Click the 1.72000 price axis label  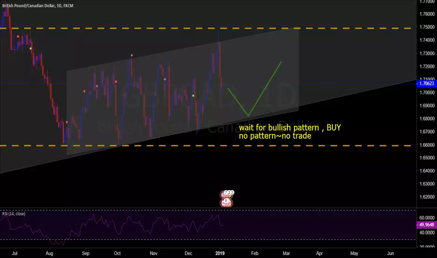[427, 67]
